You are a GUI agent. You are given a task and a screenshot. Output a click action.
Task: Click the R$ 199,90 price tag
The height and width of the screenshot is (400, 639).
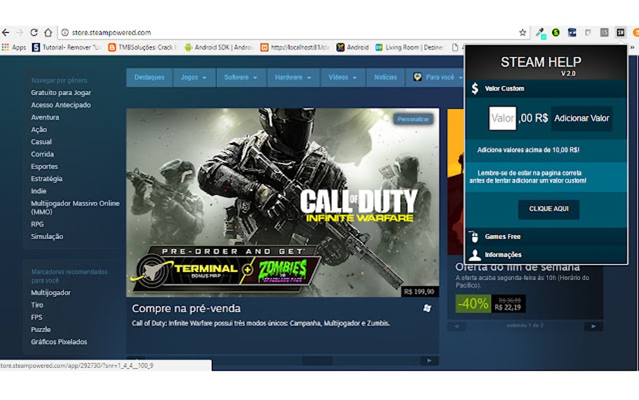tap(418, 292)
